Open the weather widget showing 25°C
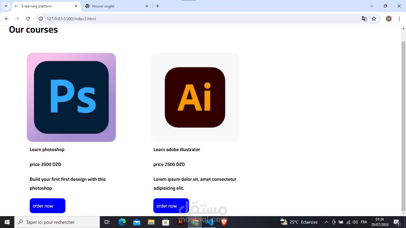 point(299,222)
